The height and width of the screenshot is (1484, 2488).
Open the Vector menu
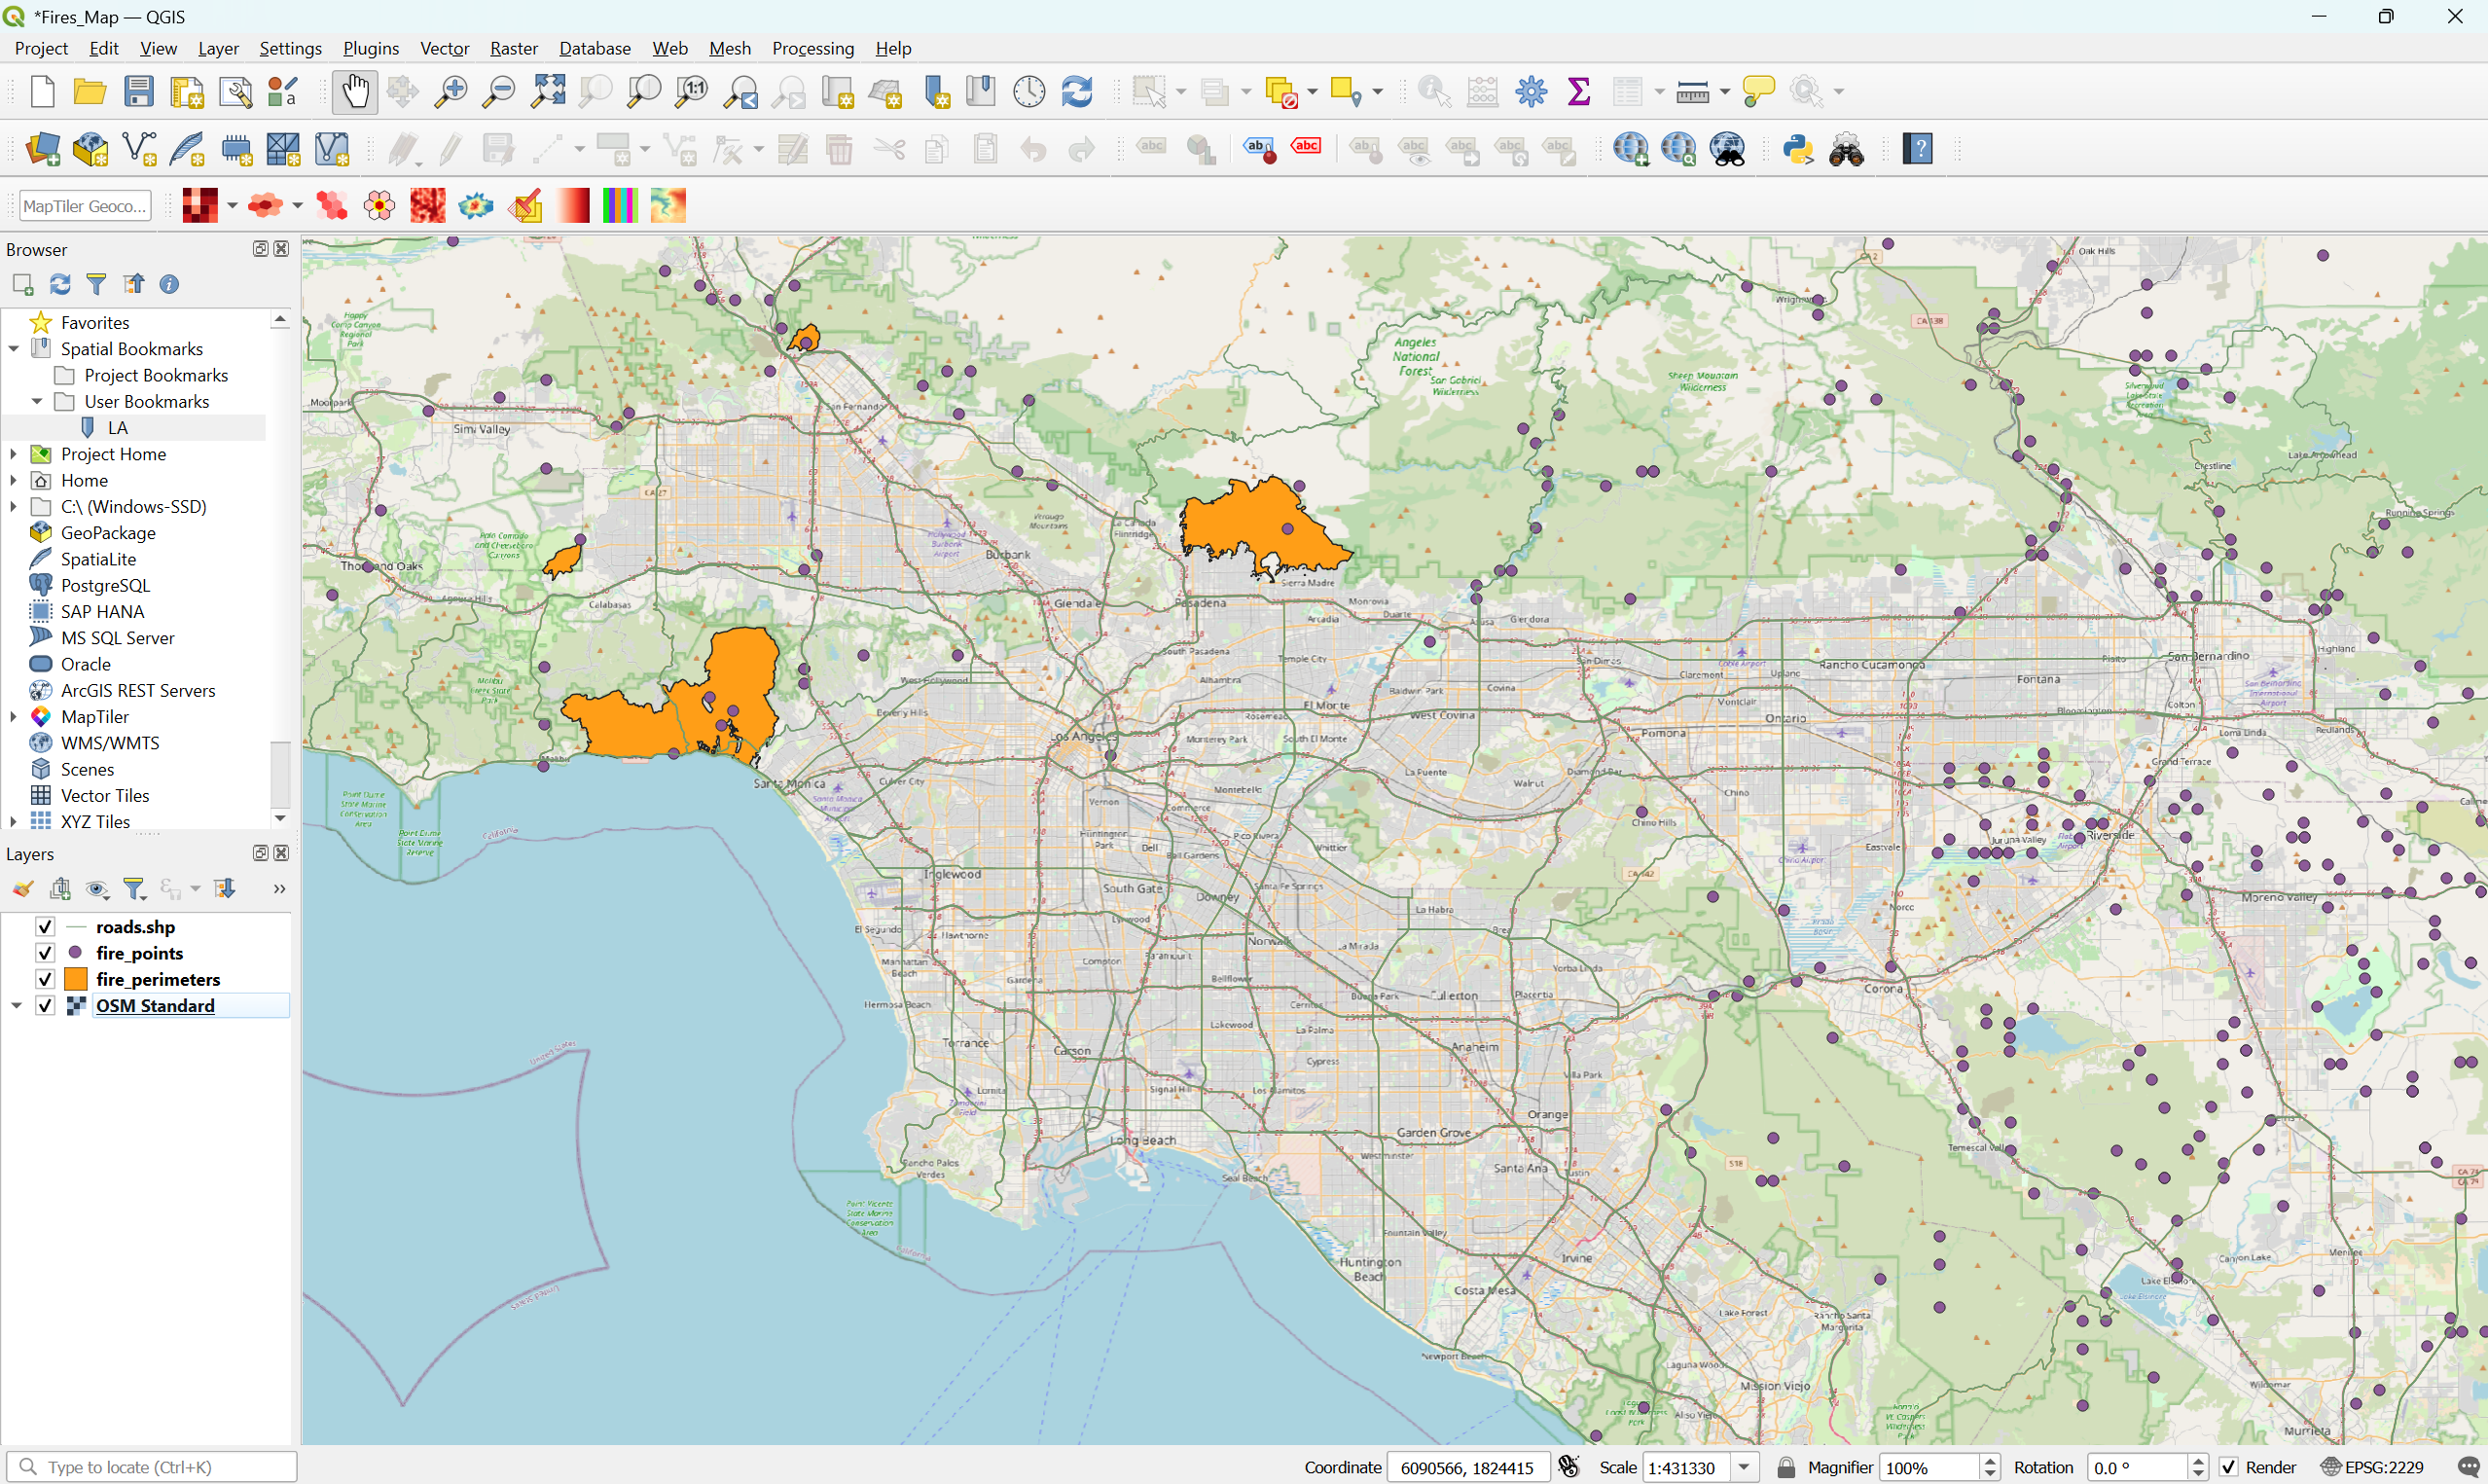click(445, 48)
